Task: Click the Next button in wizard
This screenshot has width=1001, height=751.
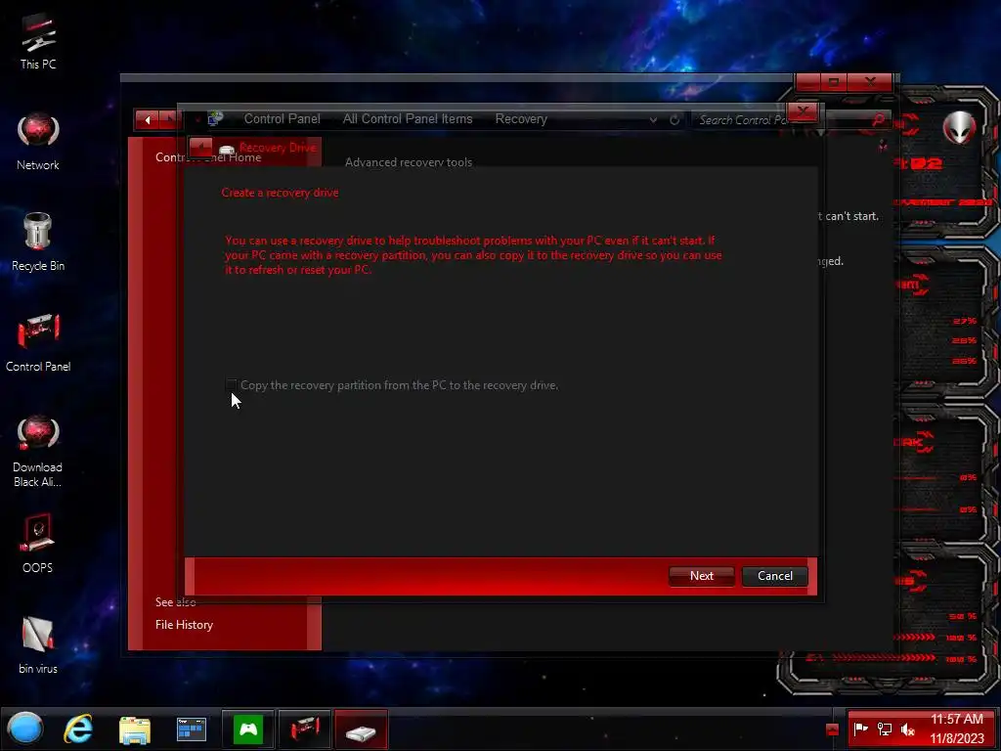Action: (x=702, y=576)
